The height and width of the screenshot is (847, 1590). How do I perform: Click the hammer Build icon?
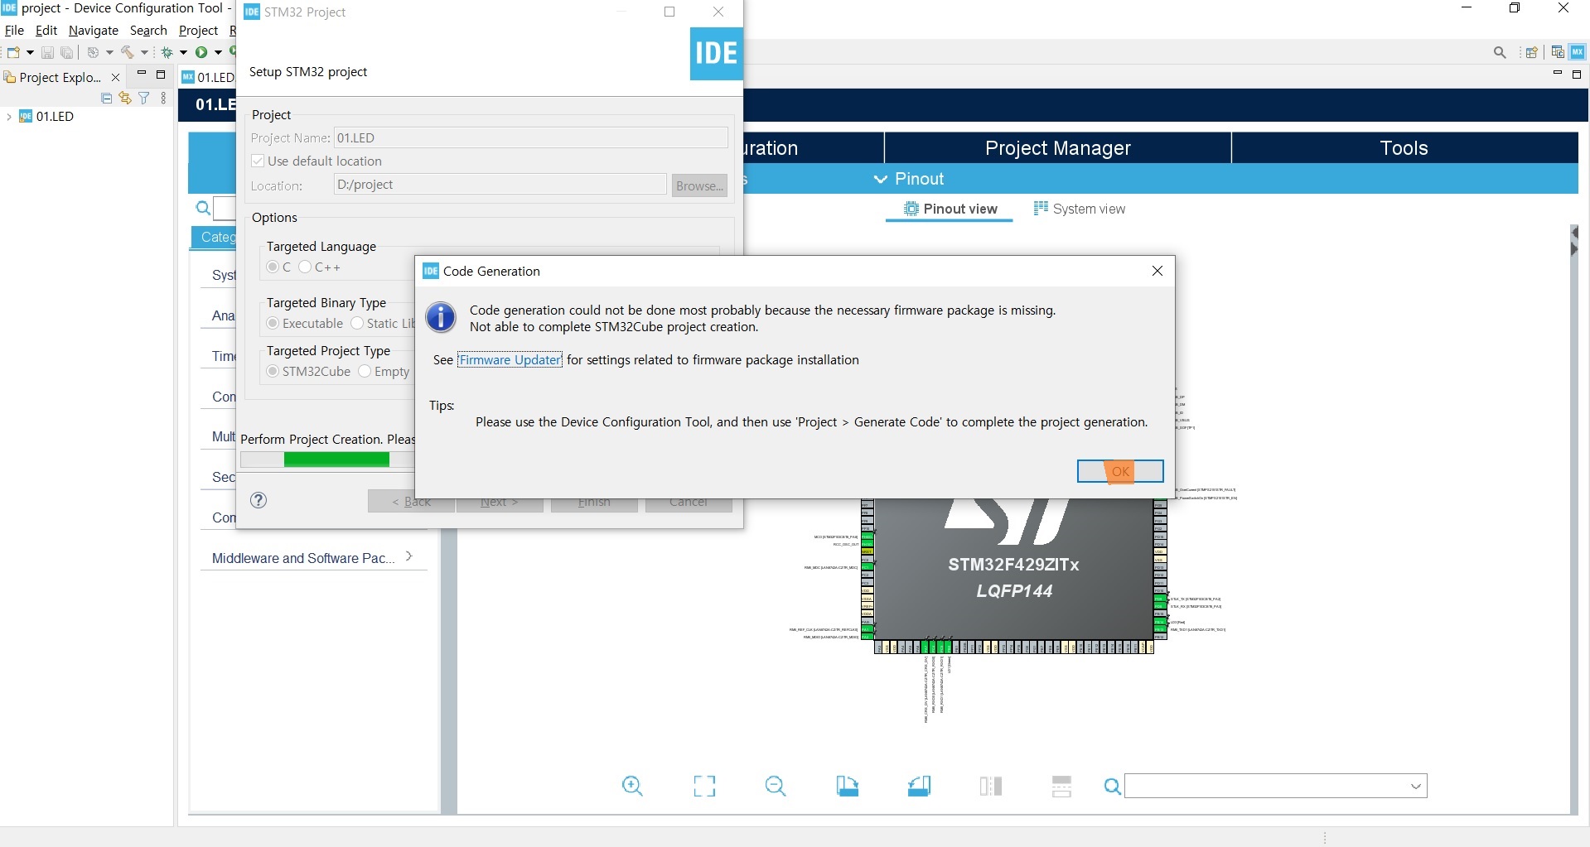tap(128, 52)
